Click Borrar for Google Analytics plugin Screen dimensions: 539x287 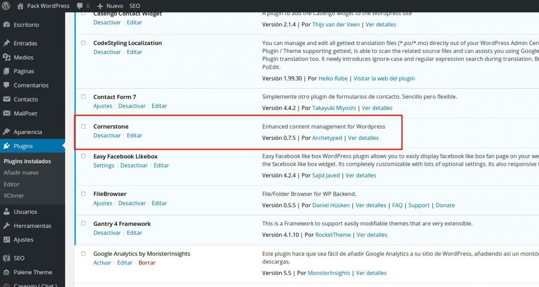point(147,263)
